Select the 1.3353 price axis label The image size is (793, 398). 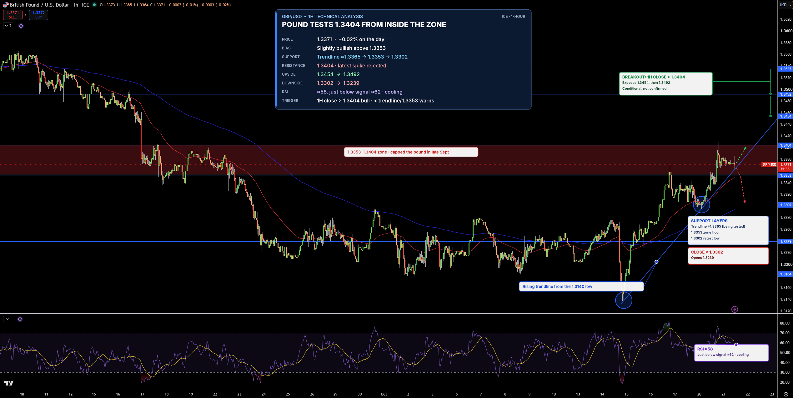[x=785, y=175]
